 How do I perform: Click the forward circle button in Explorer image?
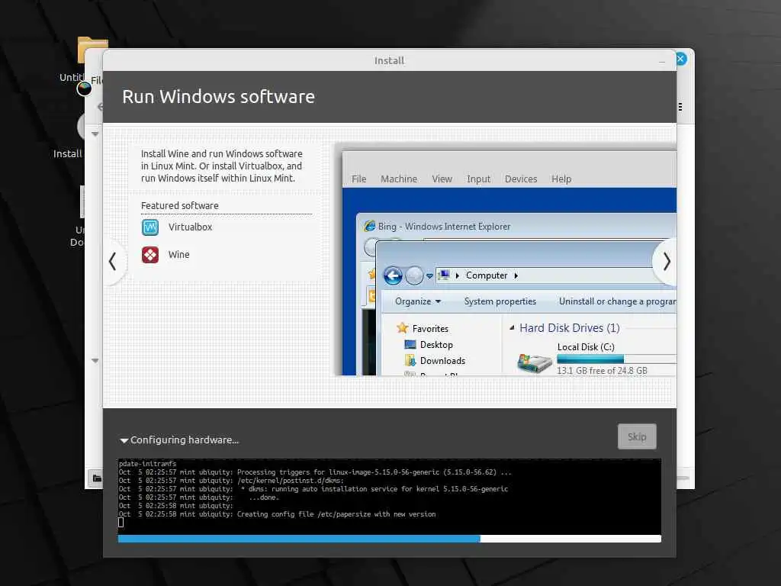click(x=414, y=275)
